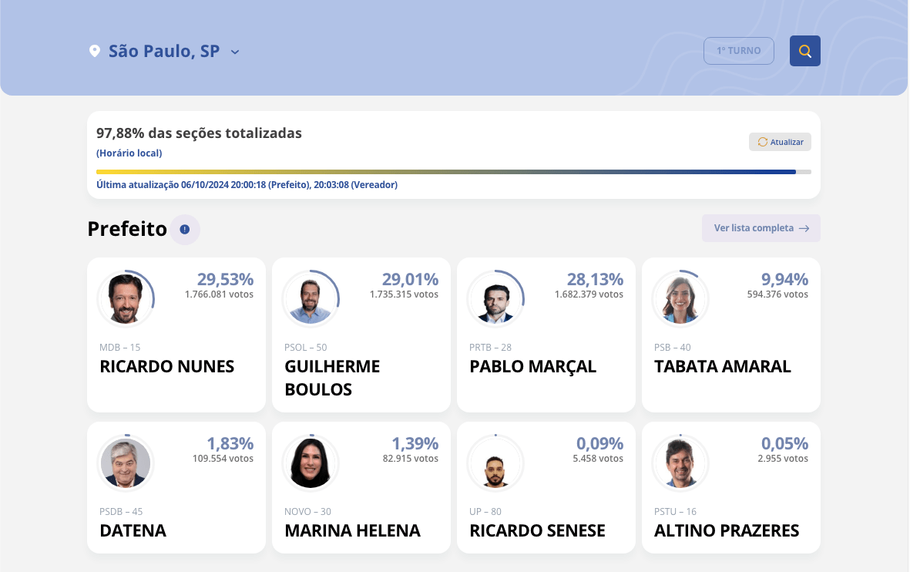
Task: Click the Horário local link
Action: click(x=129, y=153)
